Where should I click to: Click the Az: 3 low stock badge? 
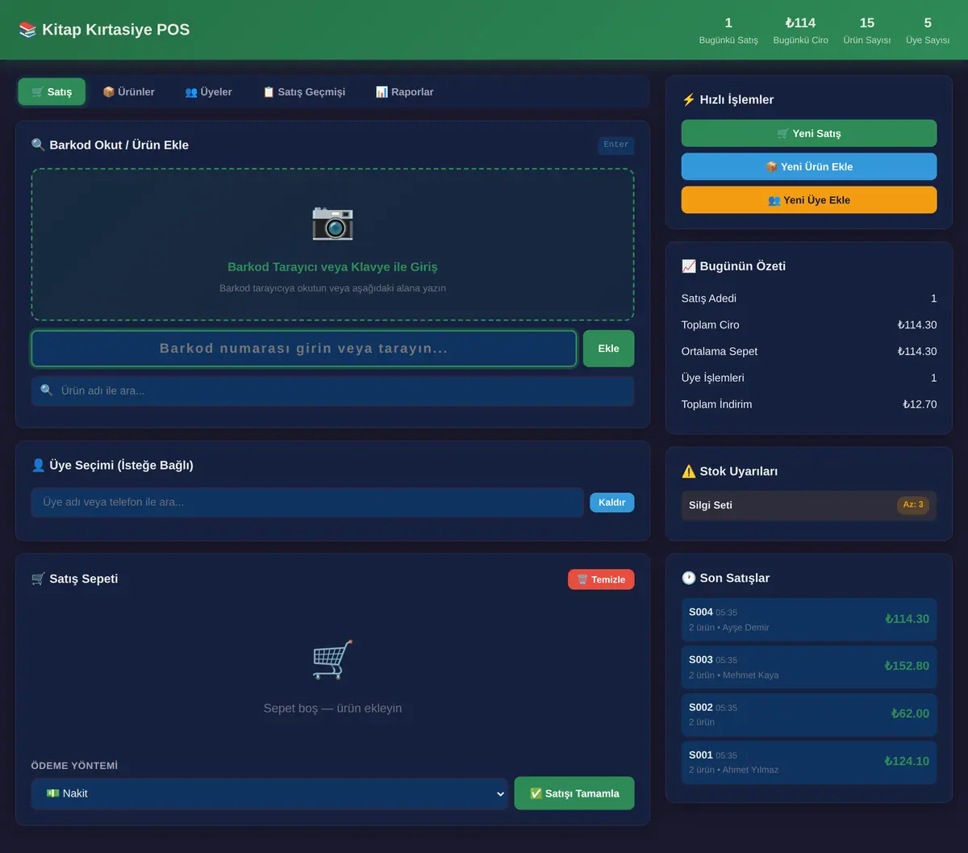point(913,505)
